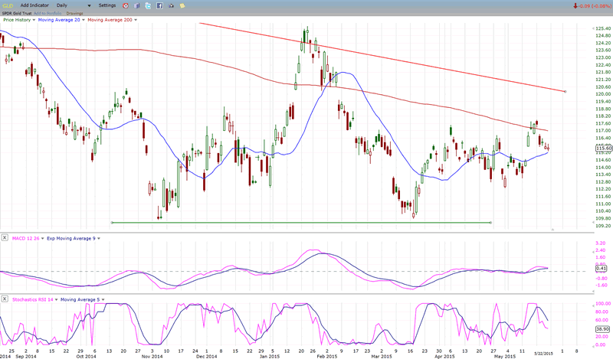This screenshot has width=613, height=359.
Task: Click the MACD value label 0.41
Action: click(602, 269)
